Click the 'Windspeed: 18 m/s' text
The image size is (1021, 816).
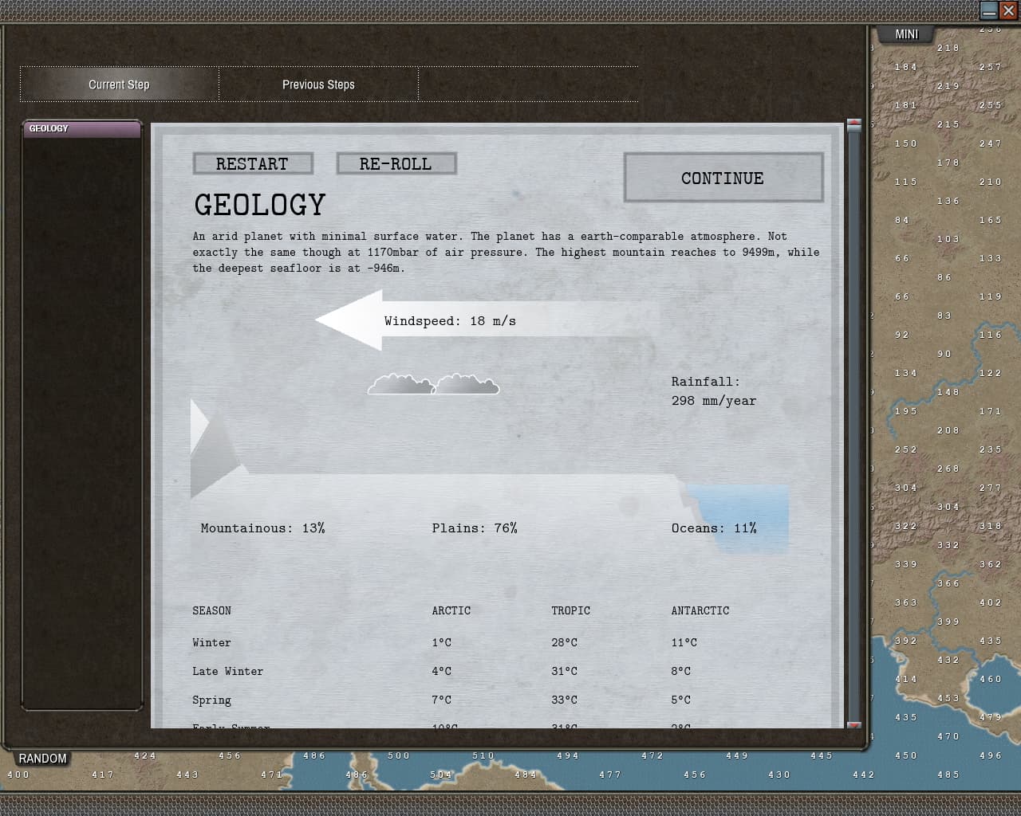[x=450, y=321]
